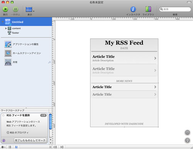Image resolution: width=193 pixels, height=149 pixels.
Task: Click the indent icon in bottom bar
Action: click(62, 147)
